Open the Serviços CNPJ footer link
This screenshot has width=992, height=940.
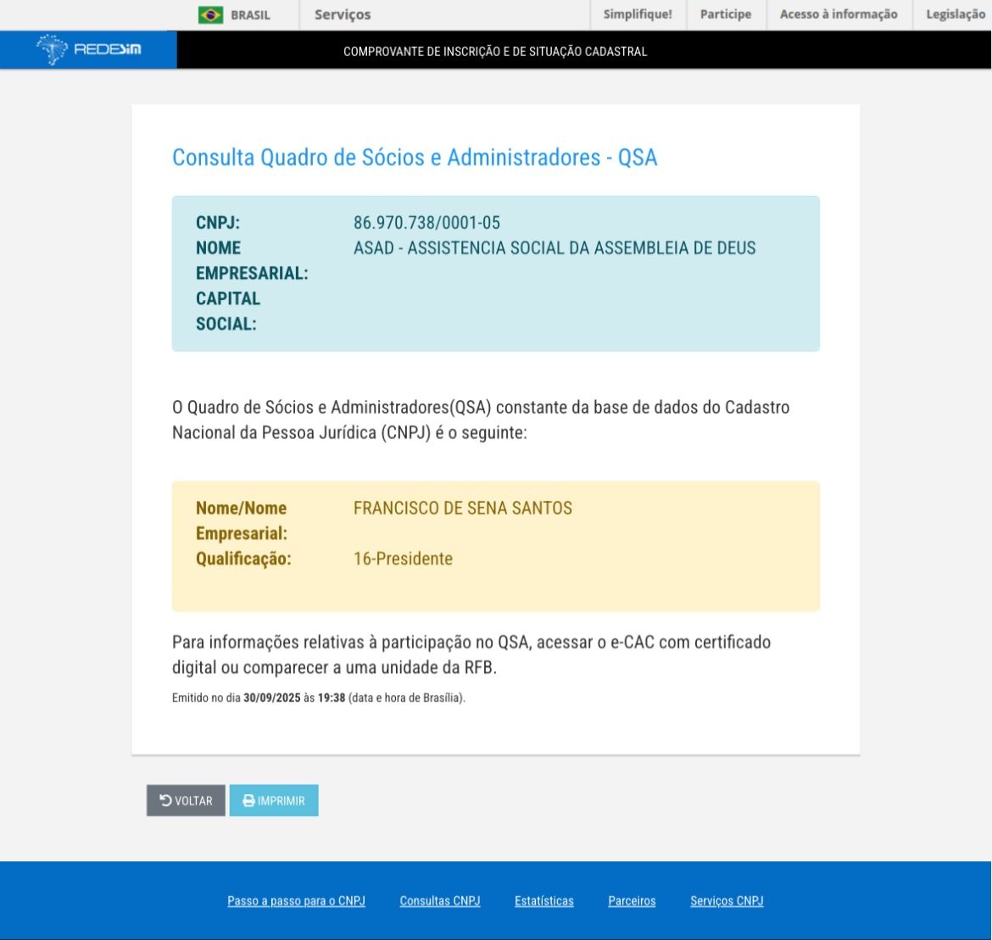coord(727,901)
